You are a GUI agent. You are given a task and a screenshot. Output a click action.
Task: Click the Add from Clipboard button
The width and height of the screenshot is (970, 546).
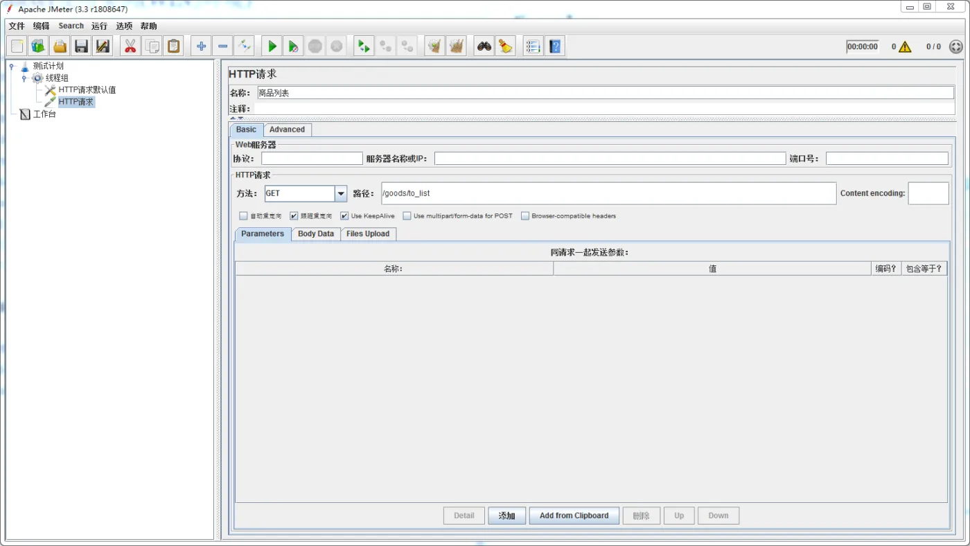574,516
